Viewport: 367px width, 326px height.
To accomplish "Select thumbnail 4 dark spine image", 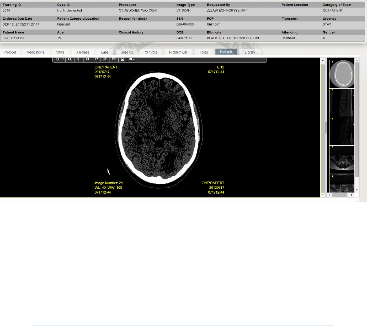I will [x=342, y=131].
